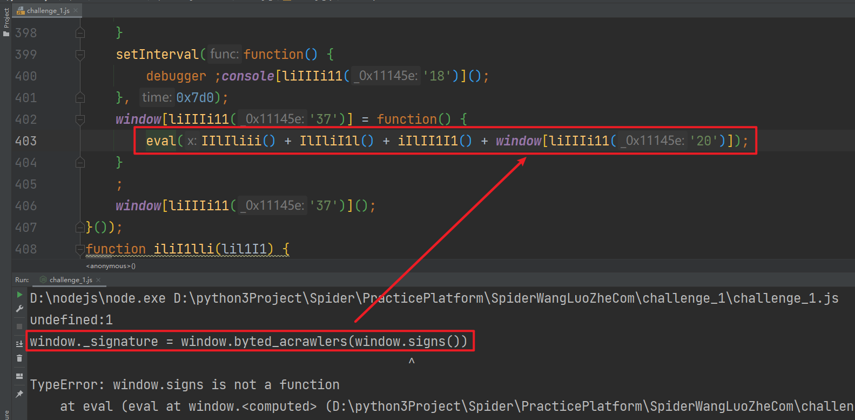855x420 pixels.
Task: Click 'window._signature' line in console output
Action: 248,342
